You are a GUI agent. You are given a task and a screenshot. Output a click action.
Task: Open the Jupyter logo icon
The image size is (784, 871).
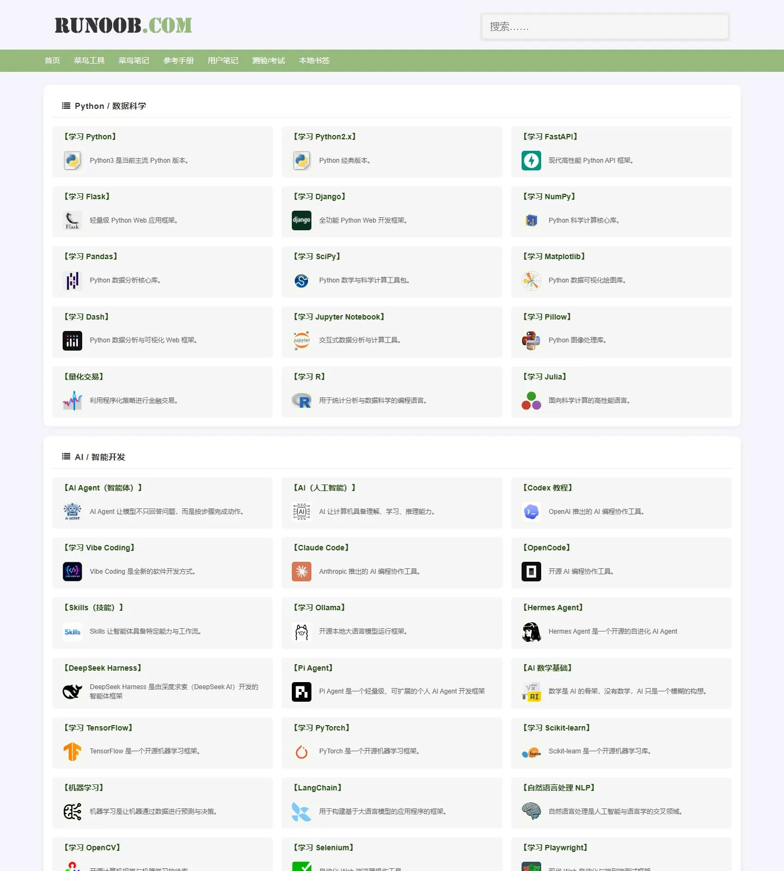click(x=302, y=341)
